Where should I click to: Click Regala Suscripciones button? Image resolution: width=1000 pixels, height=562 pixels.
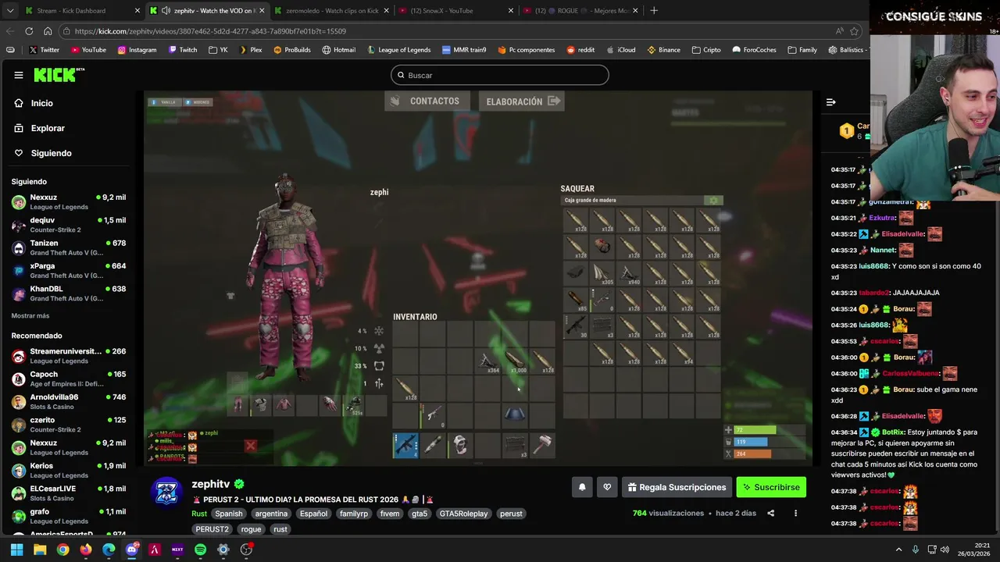click(677, 487)
